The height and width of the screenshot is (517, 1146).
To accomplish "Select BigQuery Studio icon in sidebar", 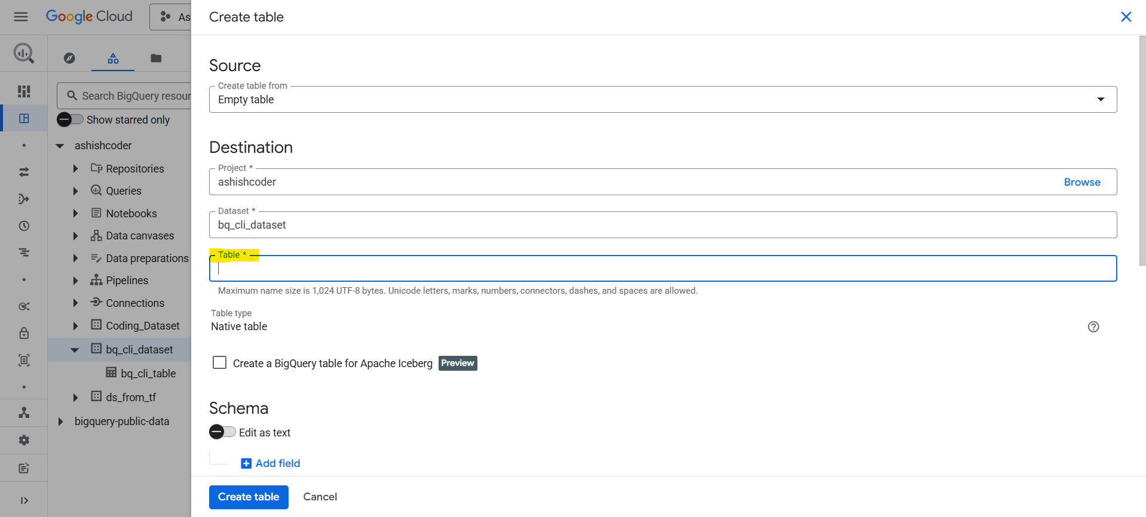I will pos(24,118).
